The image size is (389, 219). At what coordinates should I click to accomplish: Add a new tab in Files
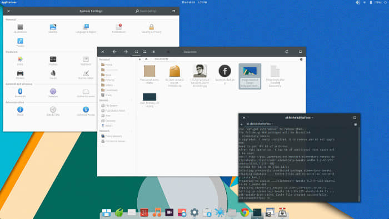tap(139, 59)
